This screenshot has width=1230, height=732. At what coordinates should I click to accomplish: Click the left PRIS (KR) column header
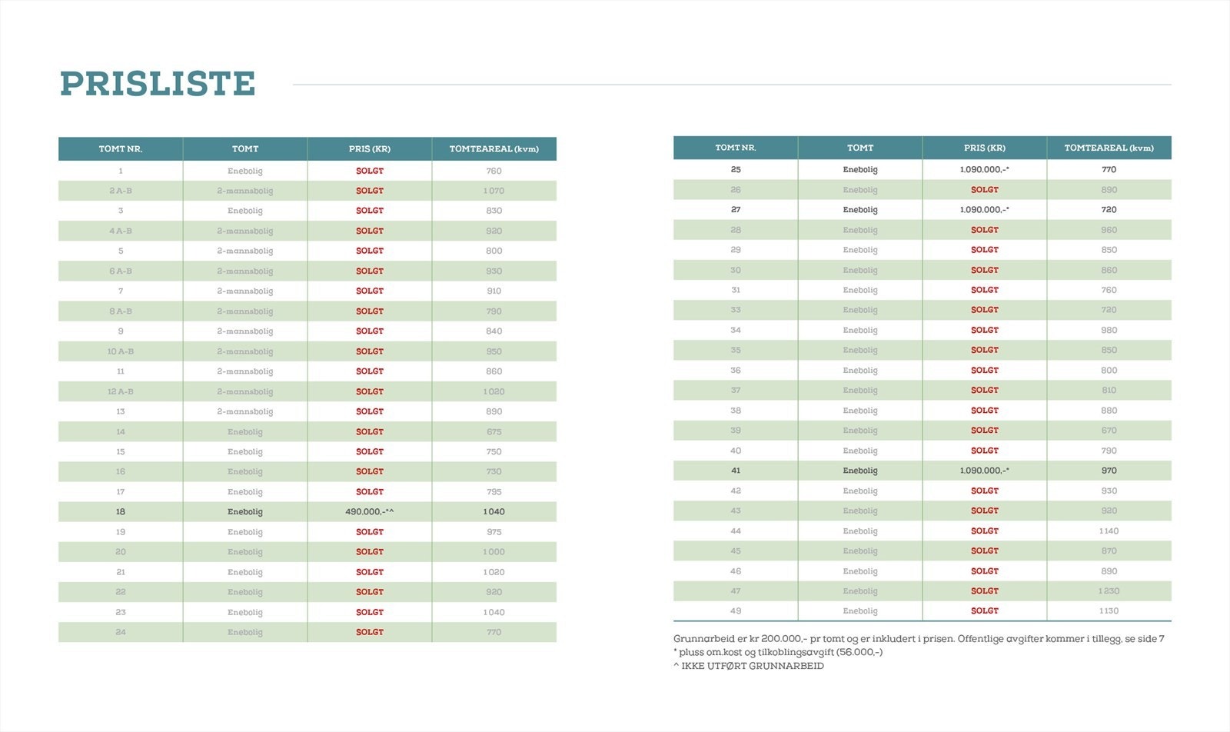click(370, 149)
